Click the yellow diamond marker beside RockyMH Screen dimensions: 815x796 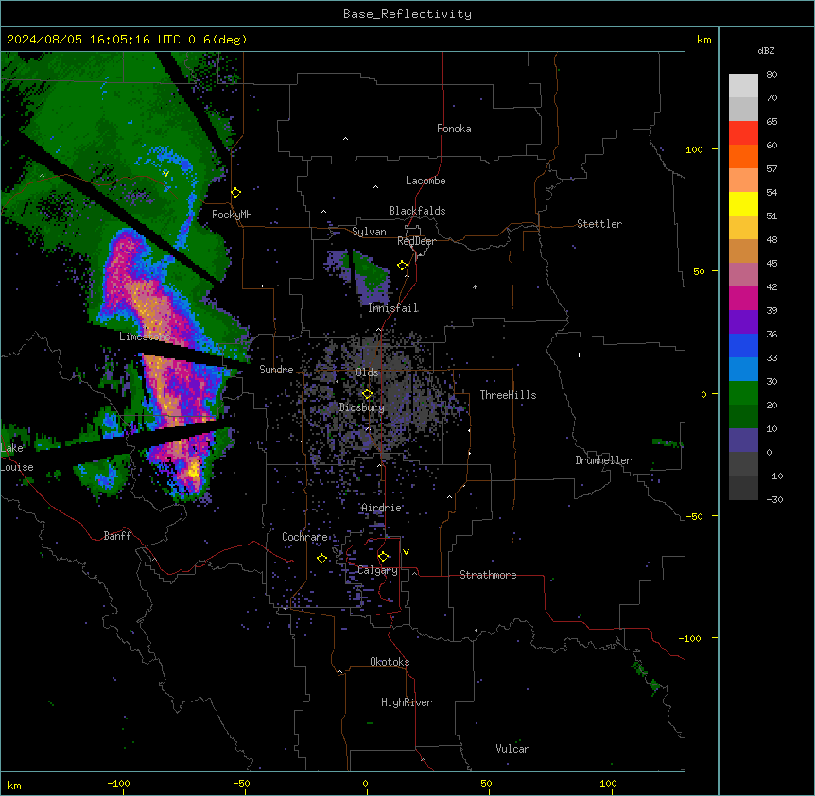point(236,193)
